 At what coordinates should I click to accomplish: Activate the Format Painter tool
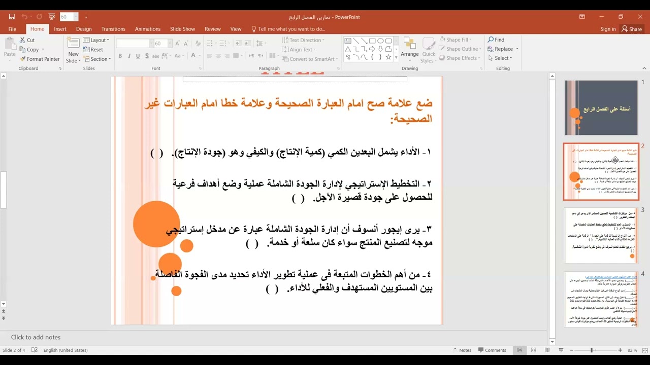[x=40, y=59]
